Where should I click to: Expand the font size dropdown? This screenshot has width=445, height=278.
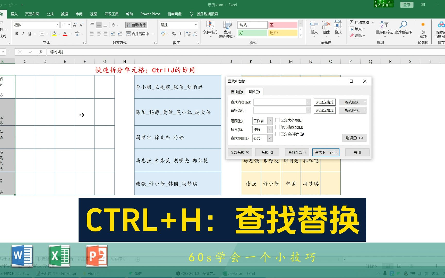(x=69, y=25)
